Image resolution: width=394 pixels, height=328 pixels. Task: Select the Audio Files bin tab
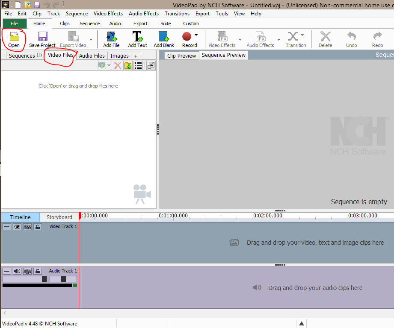[92, 56]
